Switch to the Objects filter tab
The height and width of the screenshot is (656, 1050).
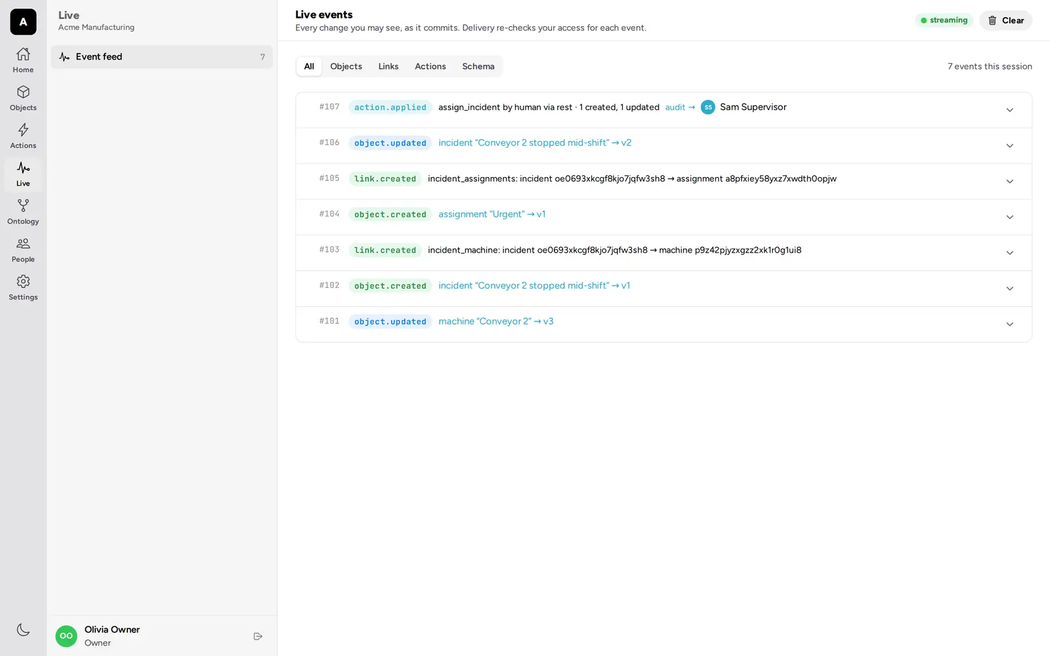[x=346, y=66]
